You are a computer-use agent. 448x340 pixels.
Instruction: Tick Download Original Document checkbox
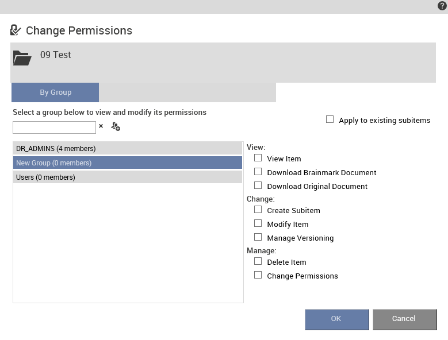258,185
